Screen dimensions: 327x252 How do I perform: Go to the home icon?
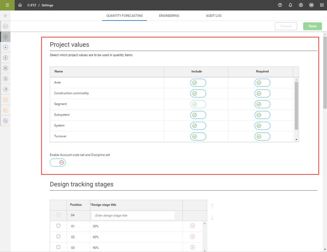[x=20, y=5]
